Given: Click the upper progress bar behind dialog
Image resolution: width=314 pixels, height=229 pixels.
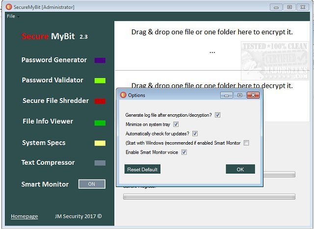Looking at the screenshot, I should [x=279, y=174].
